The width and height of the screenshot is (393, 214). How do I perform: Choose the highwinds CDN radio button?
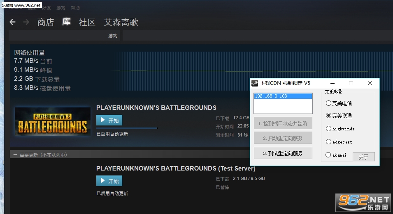click(340, 129)
